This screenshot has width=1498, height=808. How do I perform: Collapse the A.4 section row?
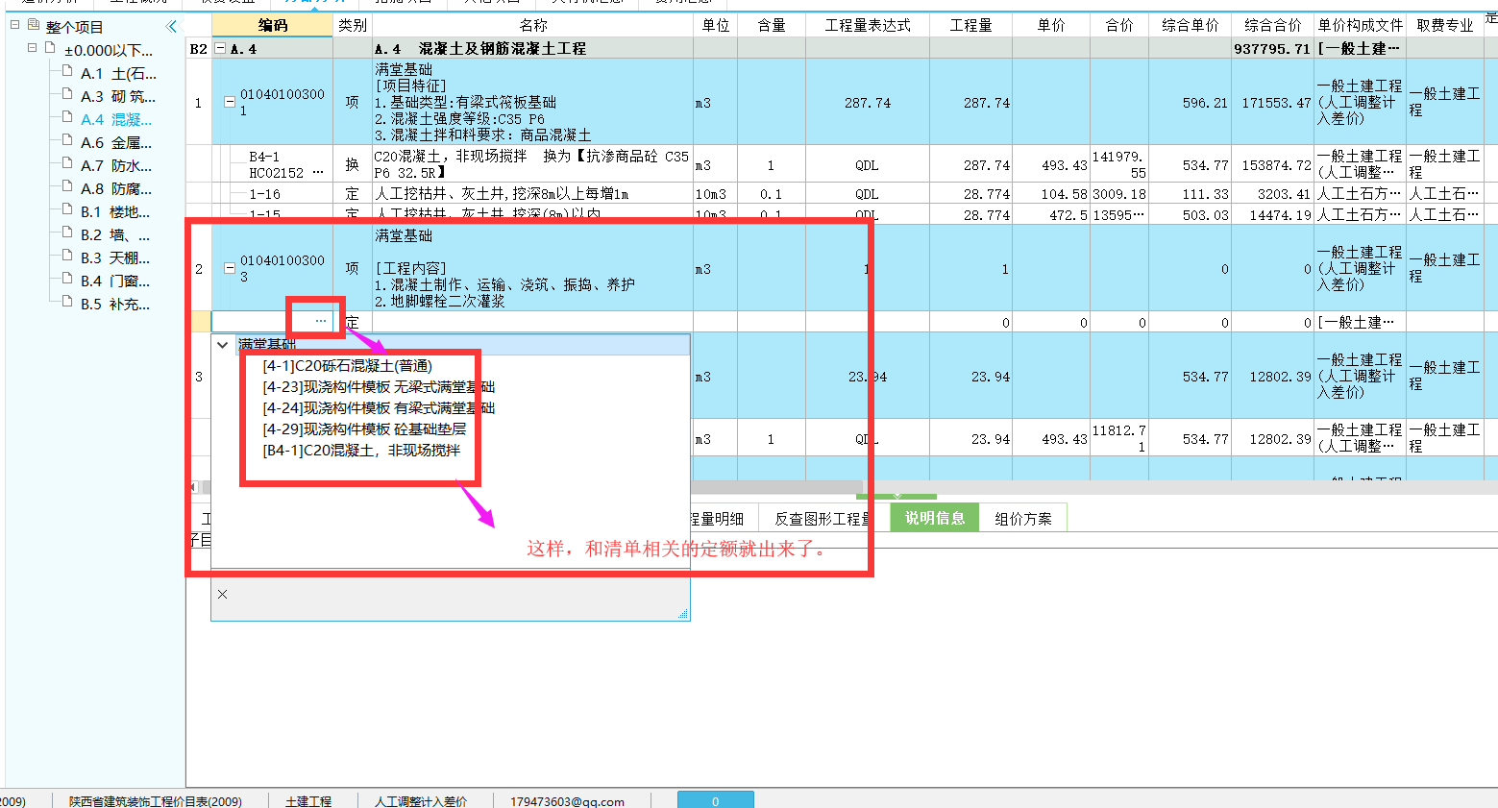click(x=220, y=48)
